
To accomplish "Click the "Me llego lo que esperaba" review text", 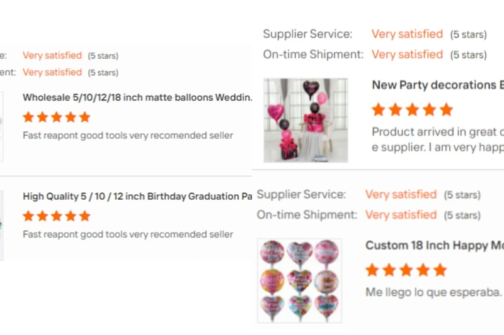I will click(434, 293).
